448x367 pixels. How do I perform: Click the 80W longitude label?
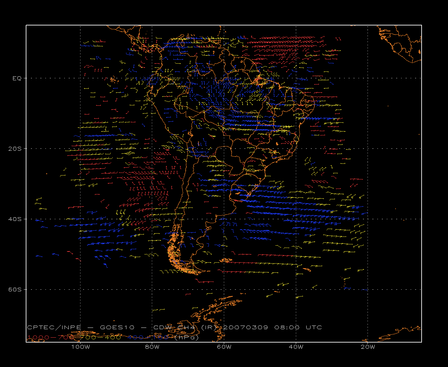152,347
